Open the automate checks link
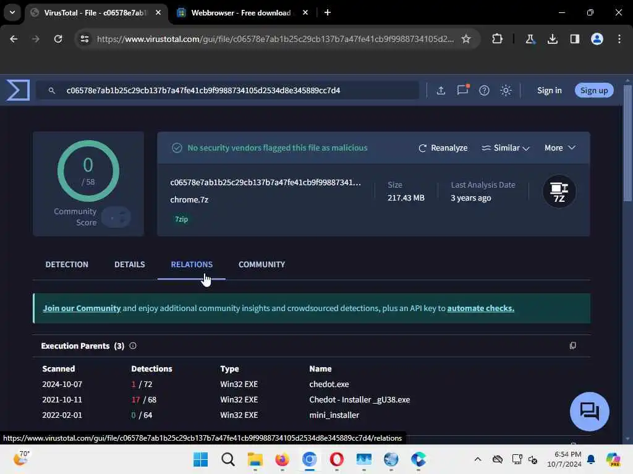The height and width of the screenshot is (474, 633). coord(480,309)
